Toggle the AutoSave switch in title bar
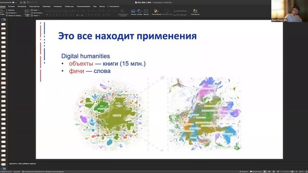This screenshot has width=308, height=173. click(x=14, y=2)
